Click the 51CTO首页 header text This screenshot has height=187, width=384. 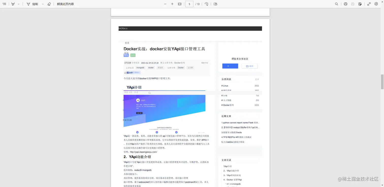pyautogui.click(x=123, y=29)
